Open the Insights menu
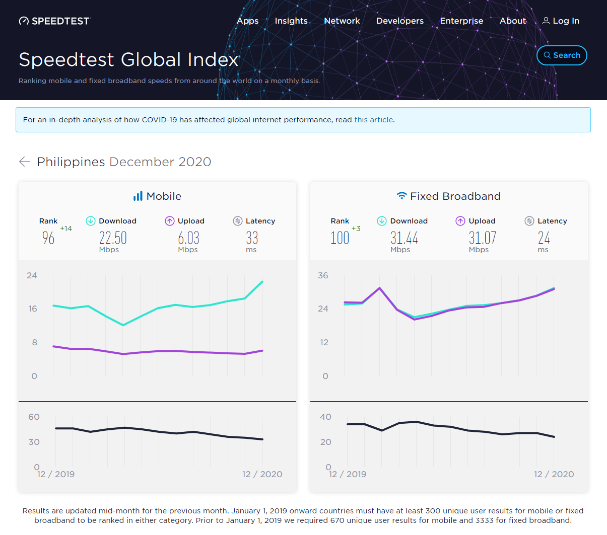The height and width of the screenshot is (535, 607). coord(291,21)
